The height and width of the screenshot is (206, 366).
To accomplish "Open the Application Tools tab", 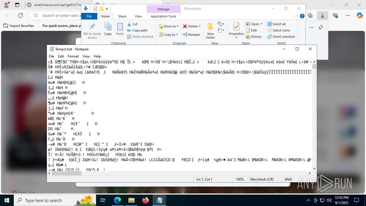I will 163,16.
